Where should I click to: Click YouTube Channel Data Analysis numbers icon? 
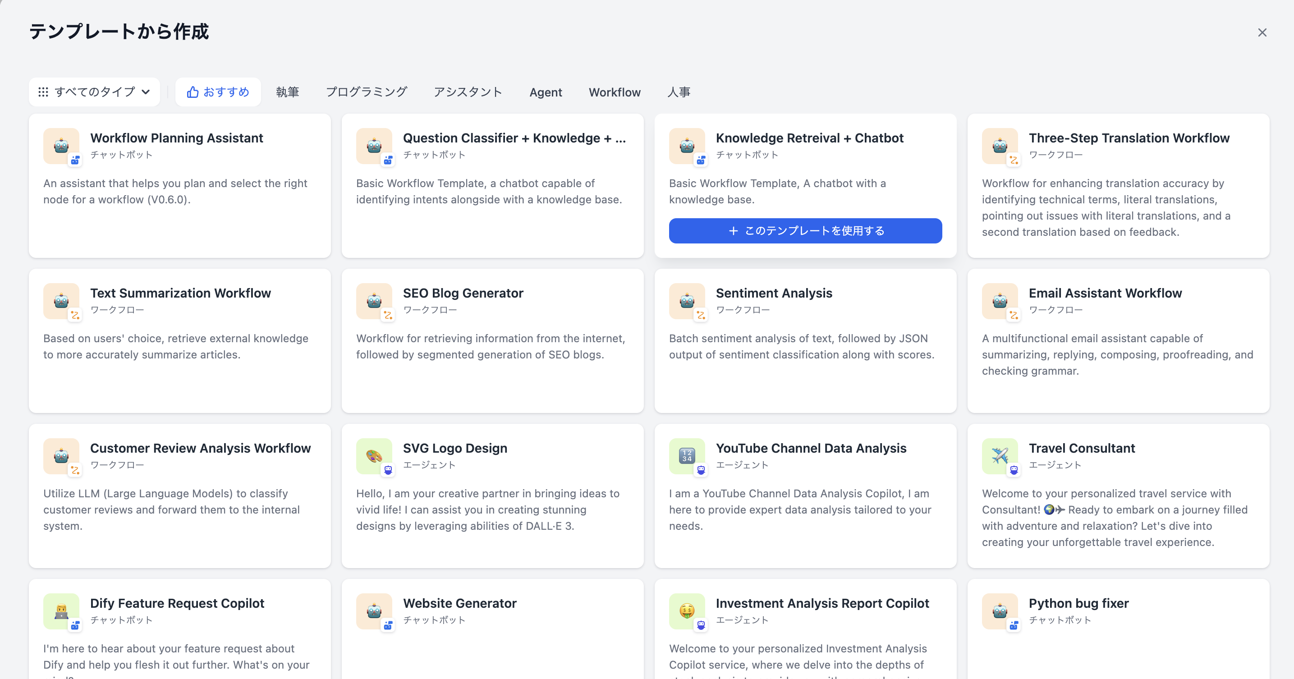coord(687,455)
